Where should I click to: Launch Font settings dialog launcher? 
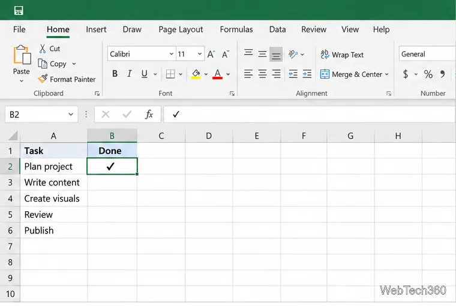(x=232, y=94)
